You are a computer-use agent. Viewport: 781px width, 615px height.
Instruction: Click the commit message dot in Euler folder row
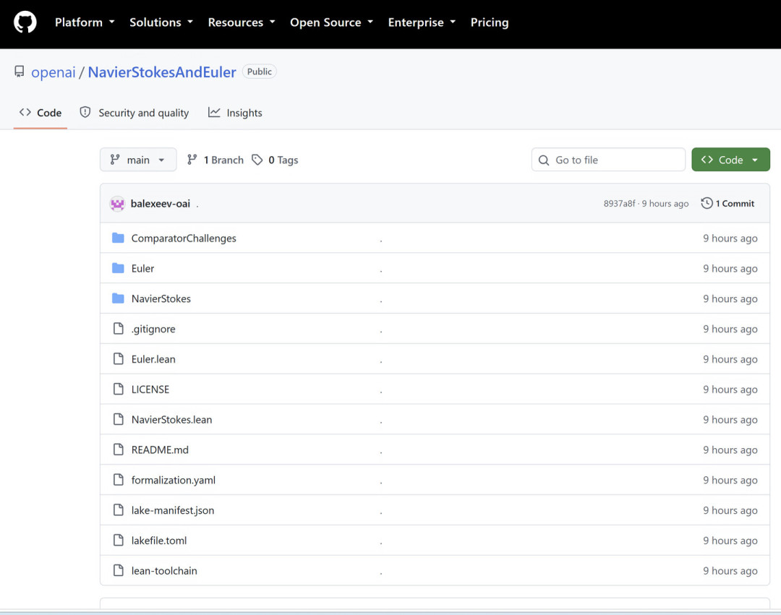381,272
